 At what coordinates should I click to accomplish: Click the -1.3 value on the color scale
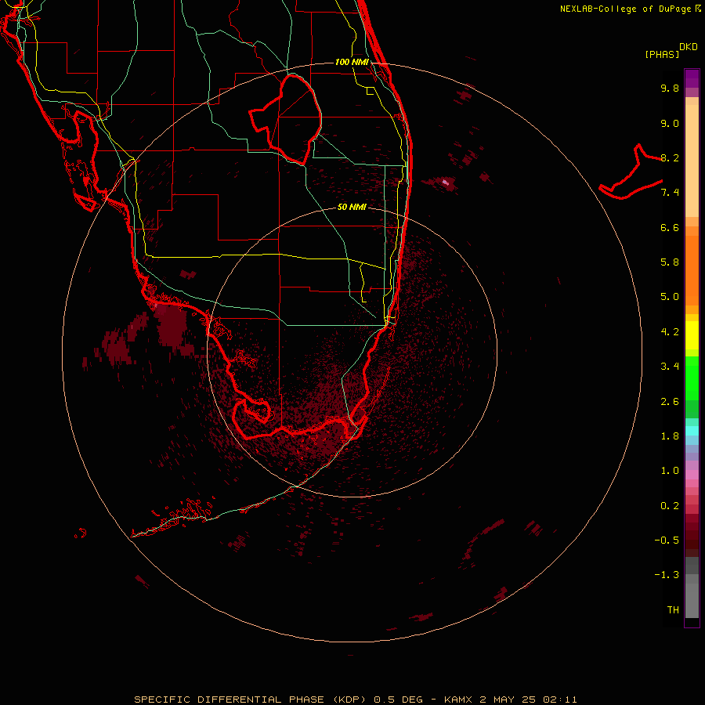(x=667, y=576)
